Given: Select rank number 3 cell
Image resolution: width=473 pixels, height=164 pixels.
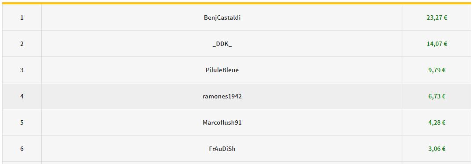Looking at the screenshot, I should [x=22, y=70].
